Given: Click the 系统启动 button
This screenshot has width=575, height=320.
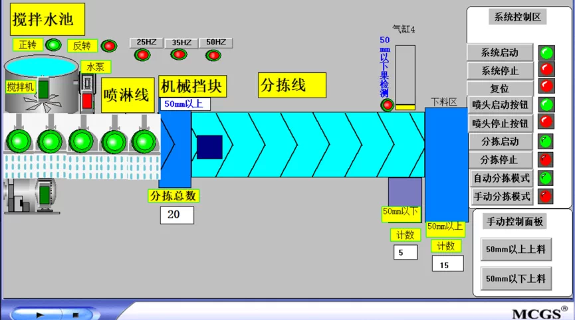Looking at the screenshot, I should pyautogui.click(x=500, y=52).
